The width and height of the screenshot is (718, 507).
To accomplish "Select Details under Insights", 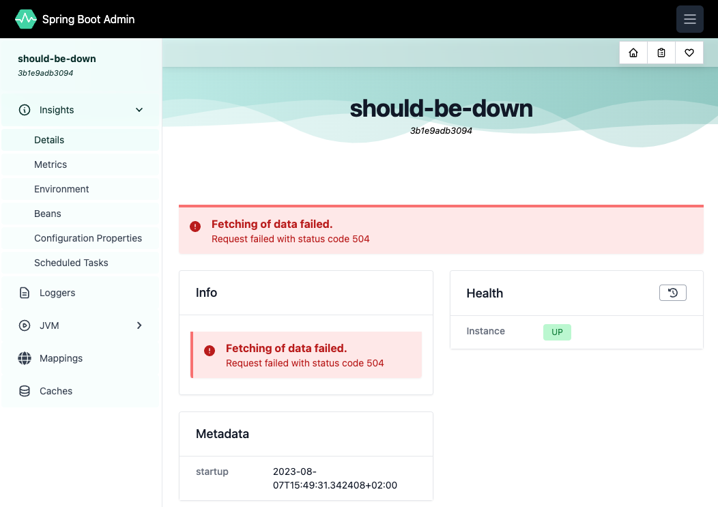I will [48, 140].
